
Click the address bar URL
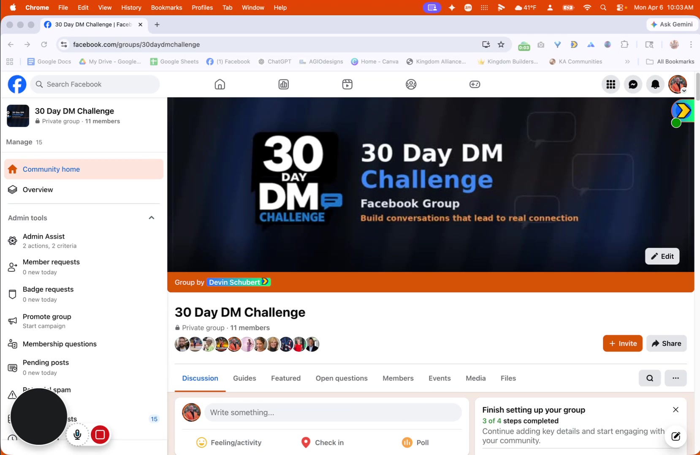(x=136, y=44)
